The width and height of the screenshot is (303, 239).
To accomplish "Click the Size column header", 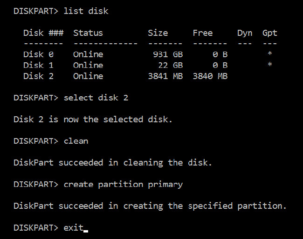I will pyautogui.click(x=158, y=33).
